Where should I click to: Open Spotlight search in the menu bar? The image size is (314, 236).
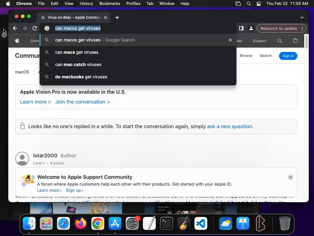pos(248,3)
